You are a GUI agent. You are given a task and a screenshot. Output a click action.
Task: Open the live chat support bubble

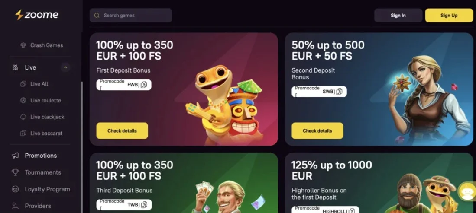[468, 191]
